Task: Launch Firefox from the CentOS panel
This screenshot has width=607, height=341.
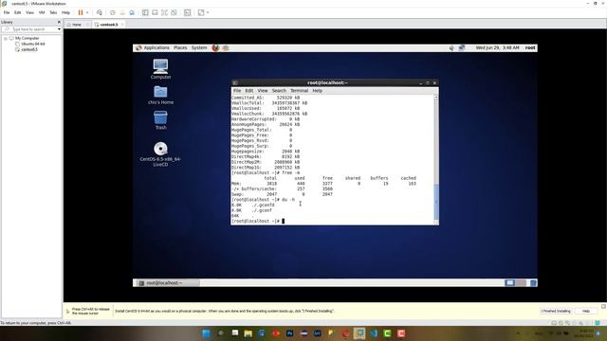Action: tap(215, 48)
